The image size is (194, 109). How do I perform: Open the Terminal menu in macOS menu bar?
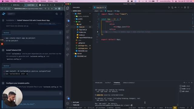click(43, 1)
